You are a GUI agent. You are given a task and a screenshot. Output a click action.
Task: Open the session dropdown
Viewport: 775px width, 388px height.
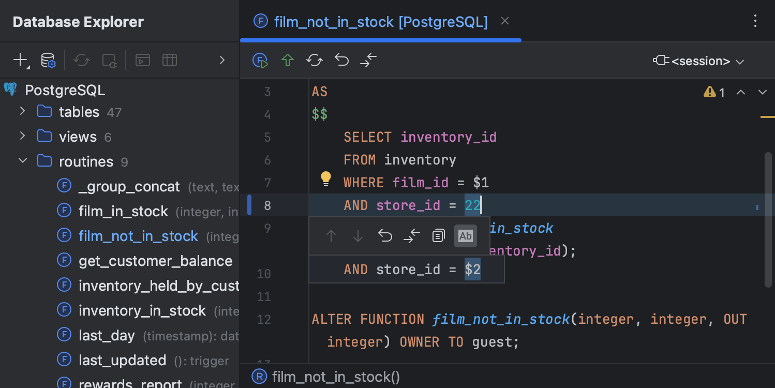[698, 61]
